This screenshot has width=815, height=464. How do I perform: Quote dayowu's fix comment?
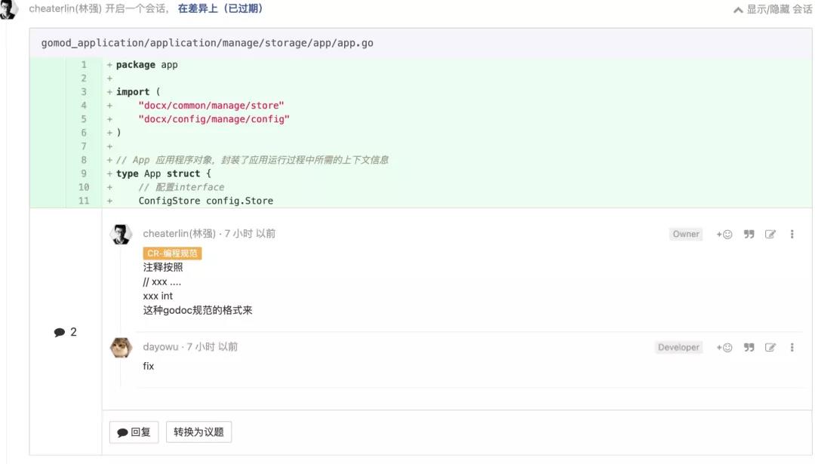point(749,348)
